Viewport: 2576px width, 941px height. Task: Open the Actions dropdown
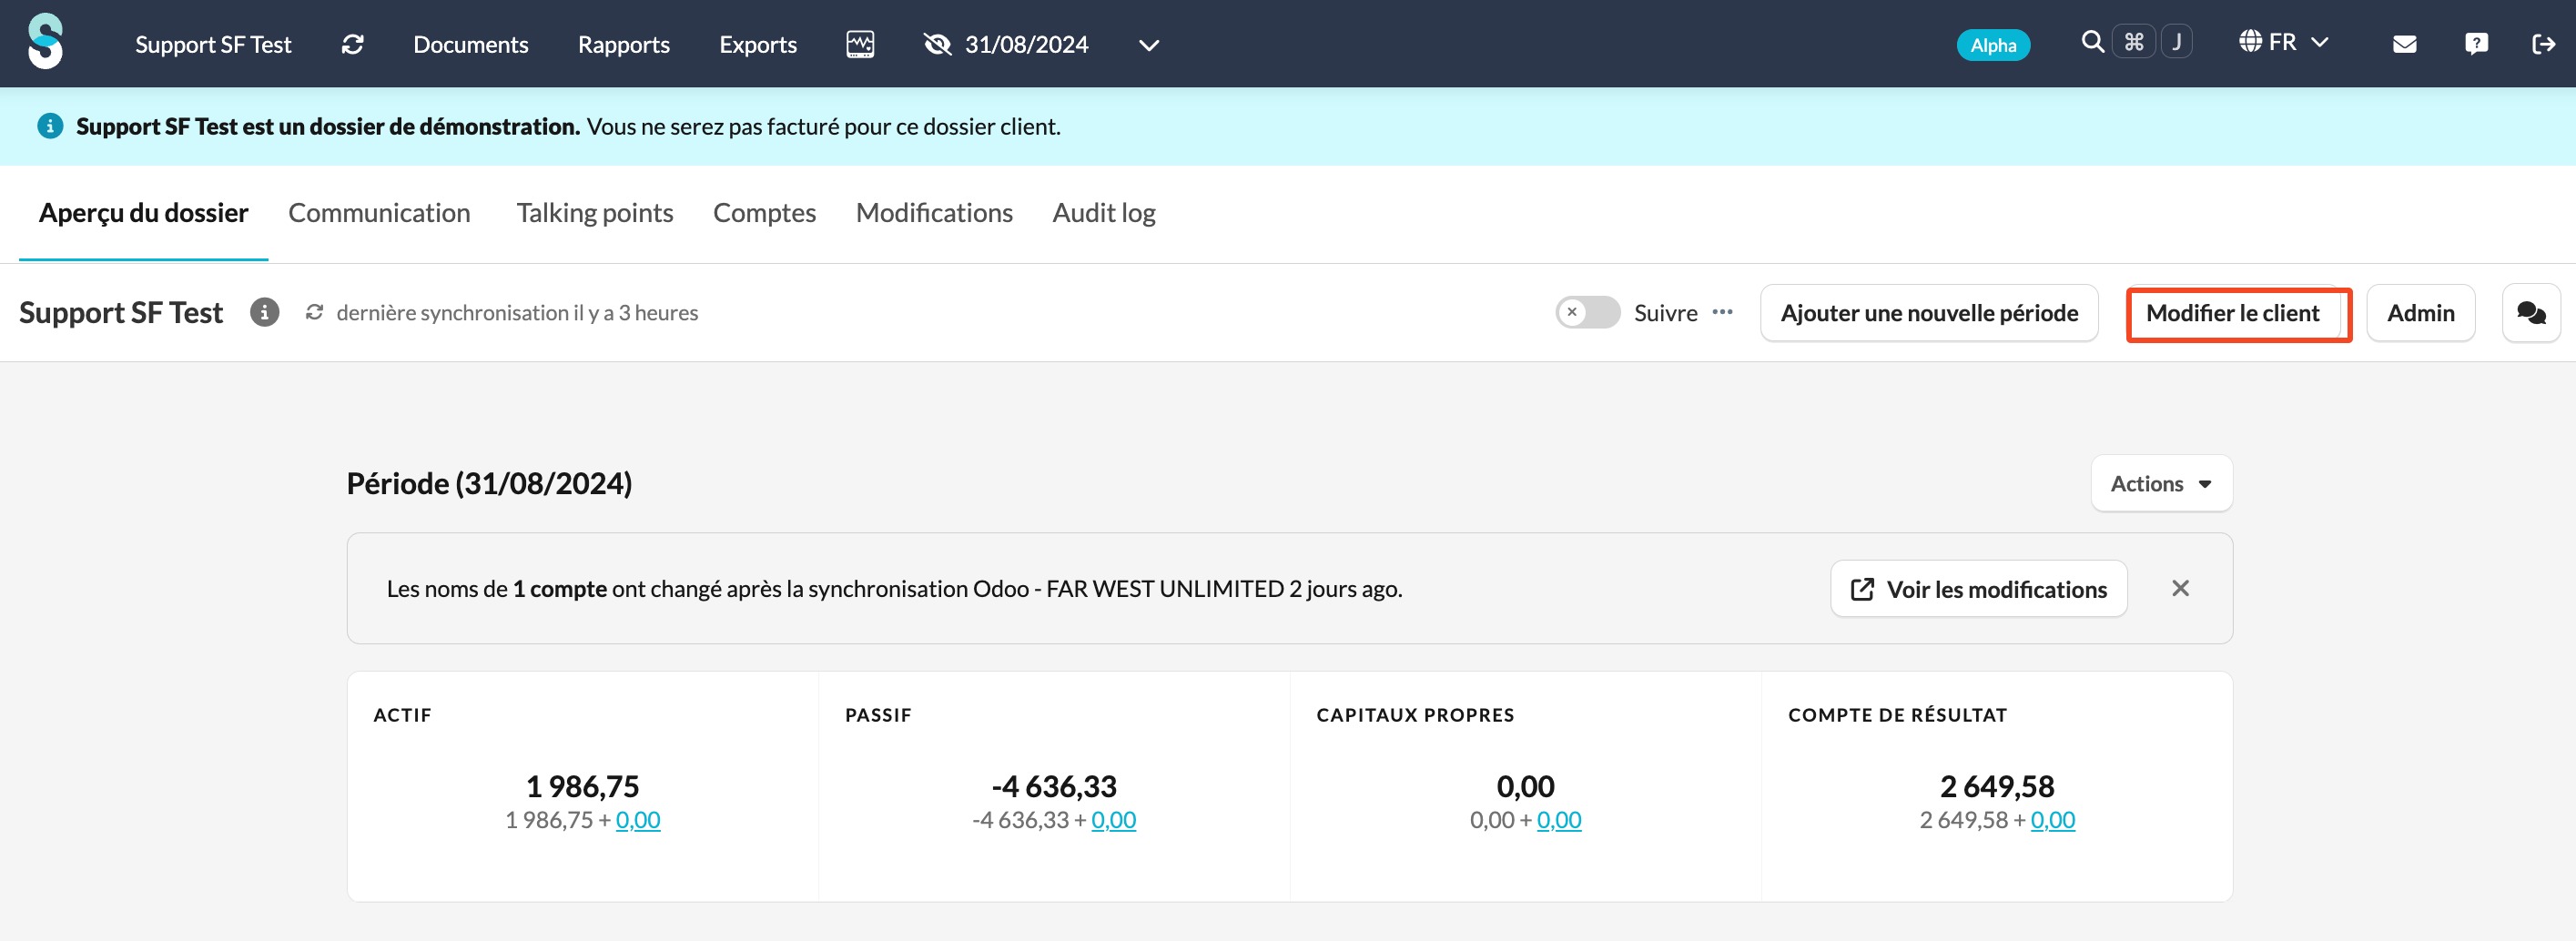(2161, 484)
